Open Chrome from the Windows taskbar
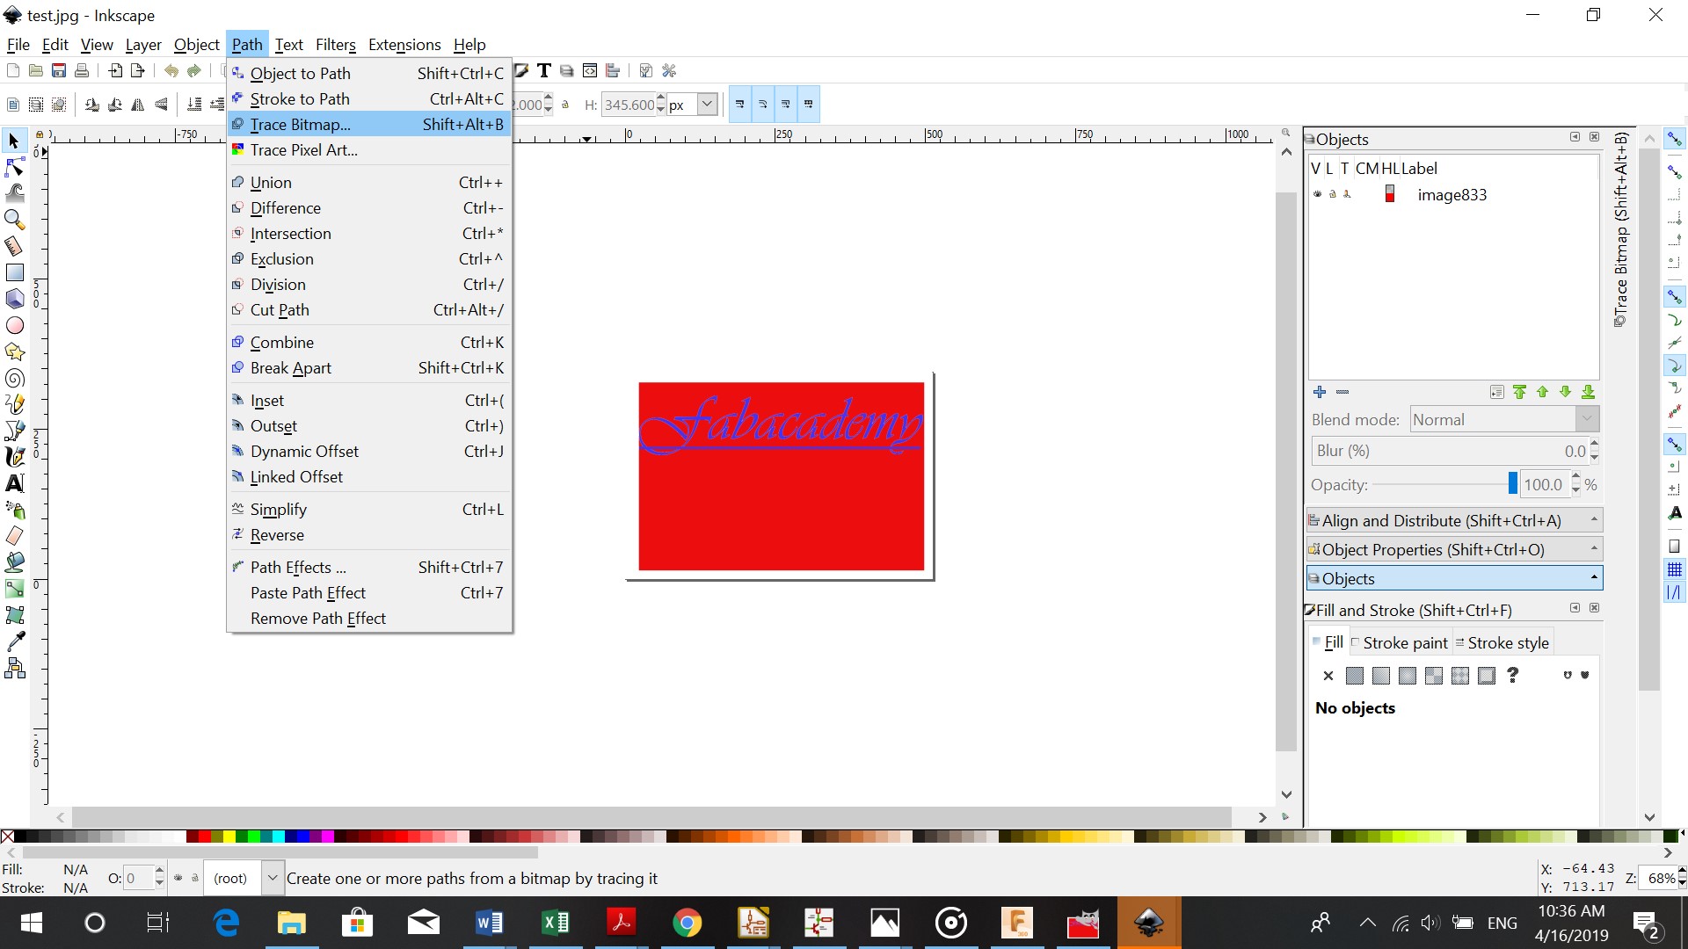This screenshot has width=1688, height=949. [687, 923]
